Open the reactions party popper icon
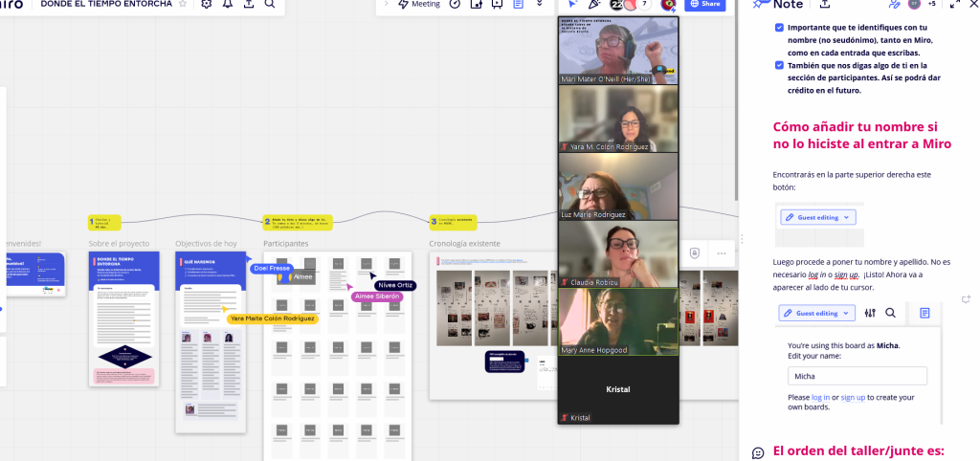Screen dimensions: 980x461 [x=595, y=5]
